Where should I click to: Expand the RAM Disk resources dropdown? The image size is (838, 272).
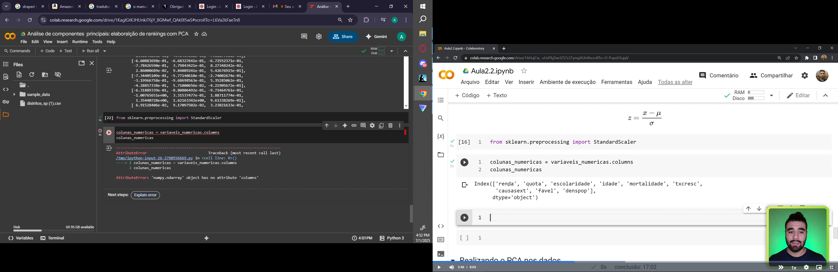(392, 51)
